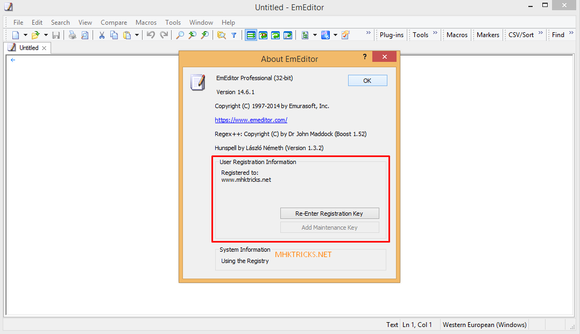Click OK in the About dialog
Image resolution: width=580 pixels, height=334 pixels.
tap(367, 81)
